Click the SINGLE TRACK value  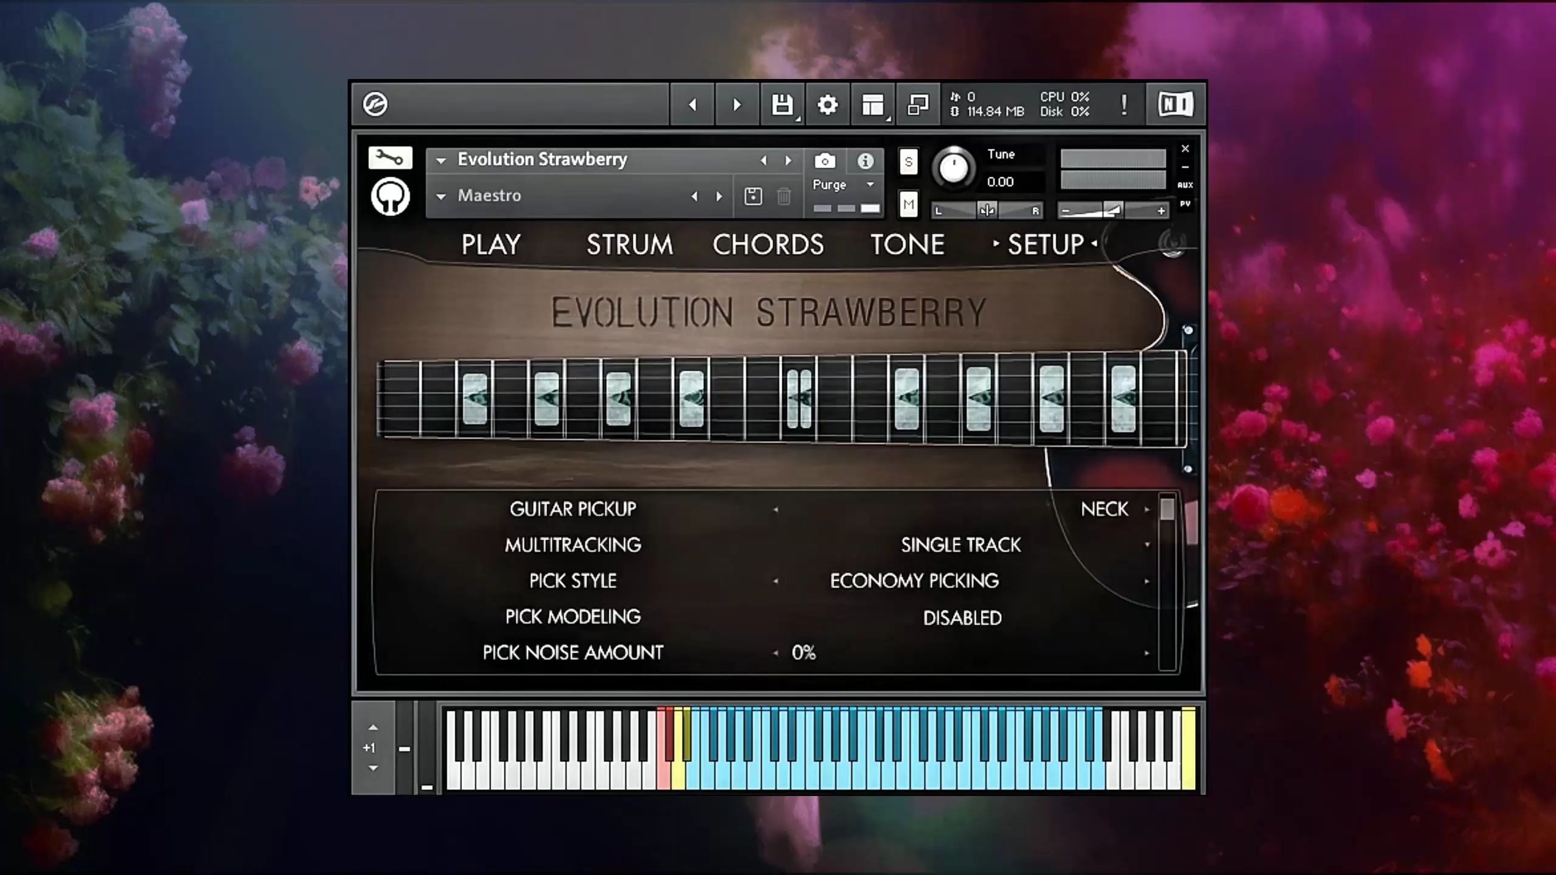pyautogui.click(x=961, y=545)
